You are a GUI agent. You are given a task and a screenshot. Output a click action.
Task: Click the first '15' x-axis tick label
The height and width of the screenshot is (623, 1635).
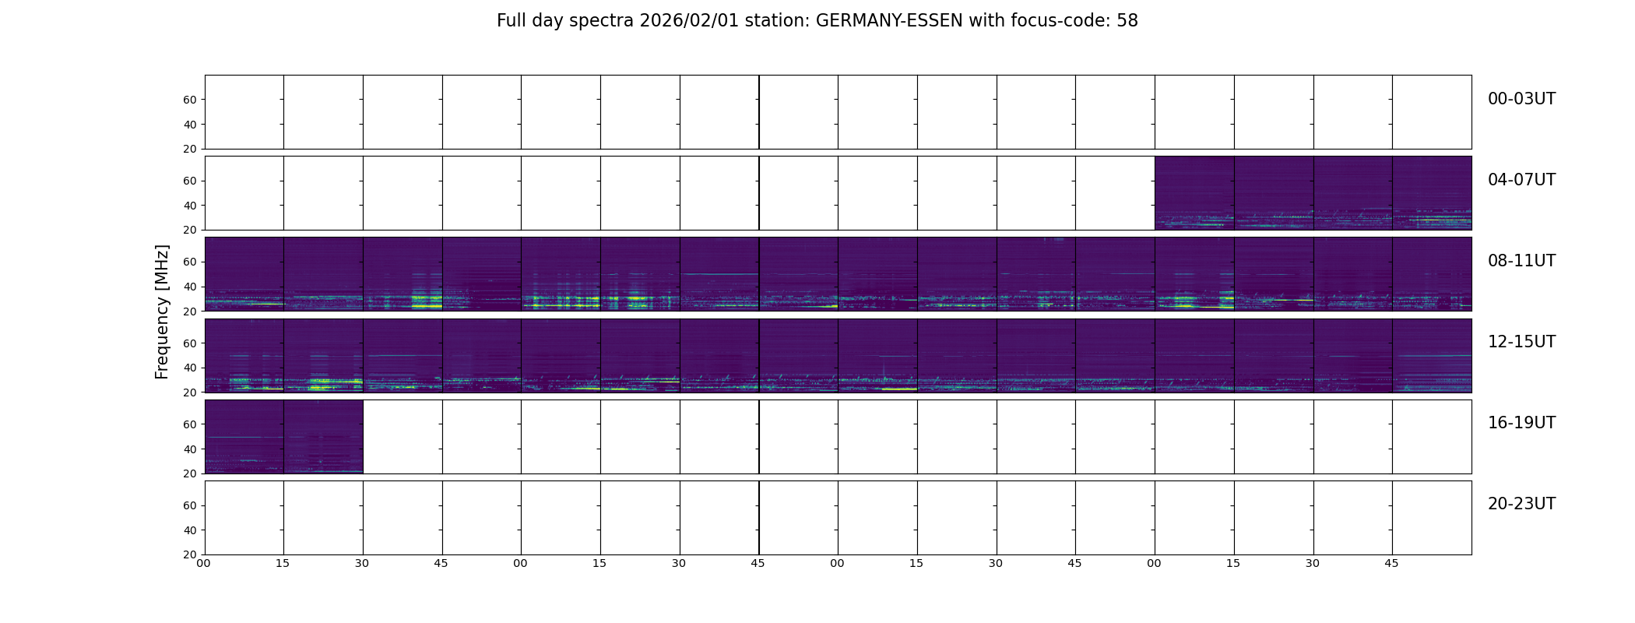click(x=283, y=564)
